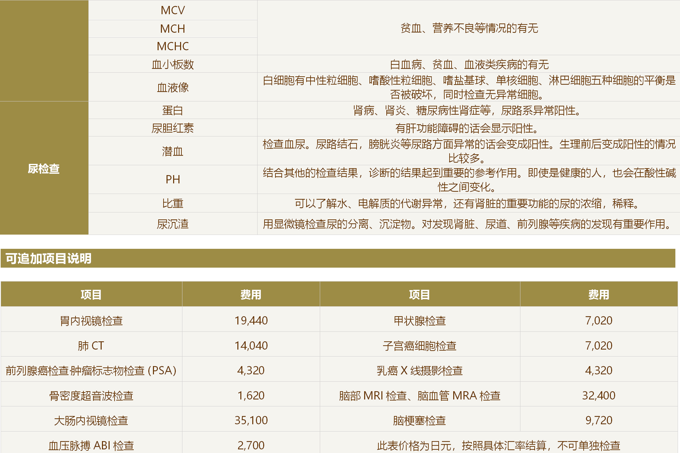
Task: Select the 贫血、营养不良等情况的有无 description
Action: point(469,28)
